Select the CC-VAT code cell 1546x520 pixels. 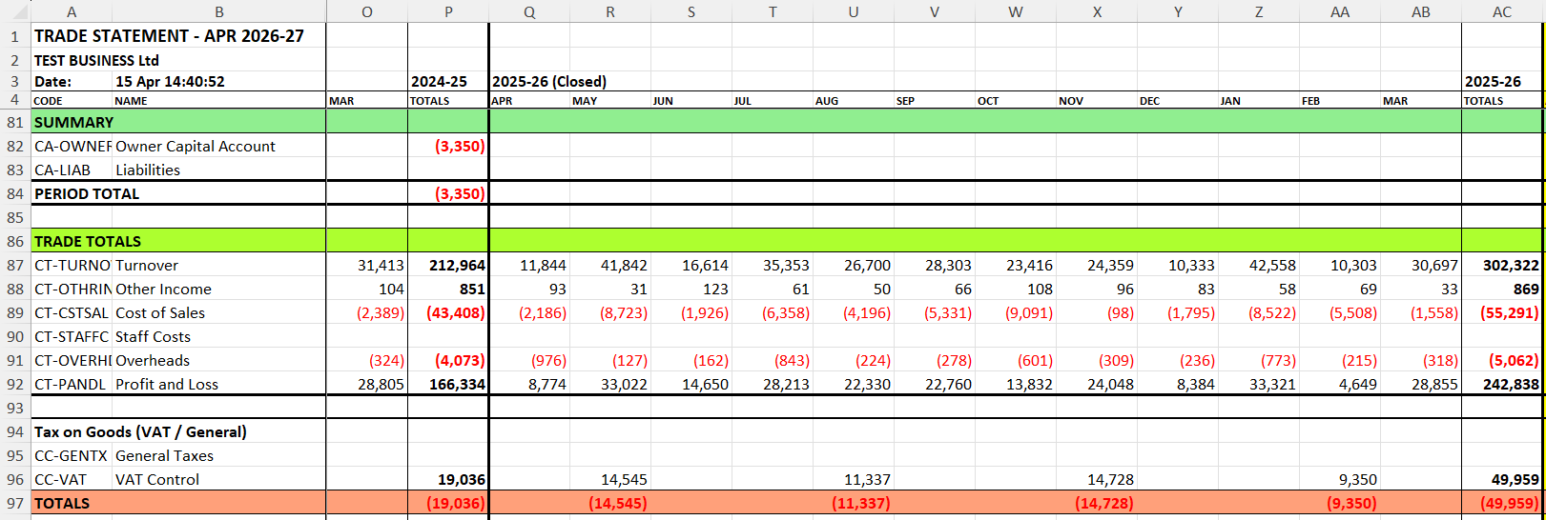click(x=60, y=479)
